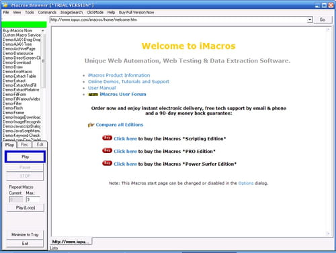Click macro list scrollbar thumb
Viewport: 336px width, 253px height.
tap(44, 61)
